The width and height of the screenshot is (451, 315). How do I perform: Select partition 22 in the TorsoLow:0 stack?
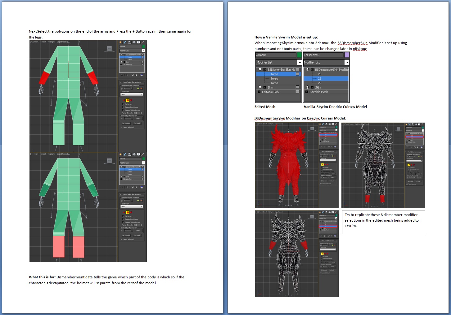tap(319, 83)
